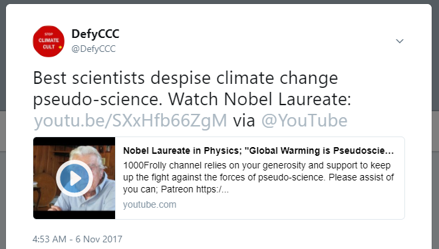The height and width of the screenshot is (249, 439).
Task: Click the 1000Frolly channel description text
Action: tap(258, 177)
